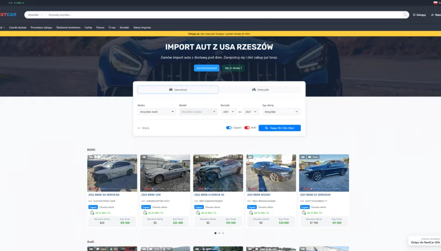Click Copart badge on BMW I4 card

pos(199,207)
